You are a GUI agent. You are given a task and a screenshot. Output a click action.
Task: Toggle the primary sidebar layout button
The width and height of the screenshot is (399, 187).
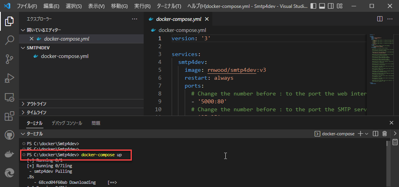point(313,6)
